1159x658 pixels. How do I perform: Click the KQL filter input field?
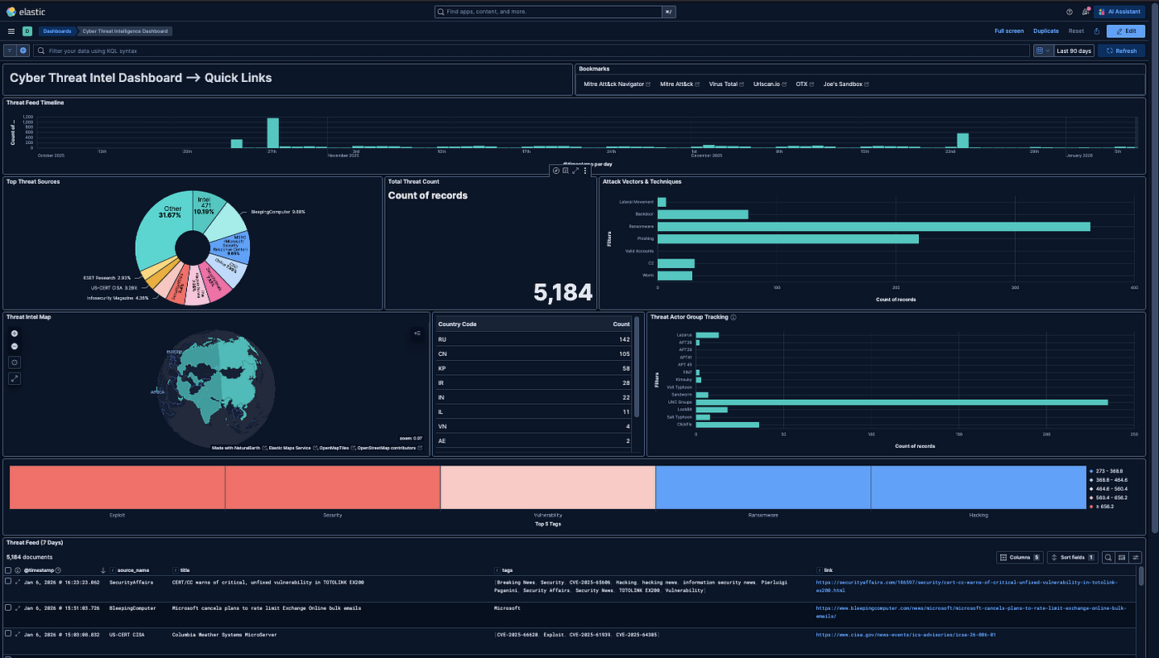(x=248, y=50)
